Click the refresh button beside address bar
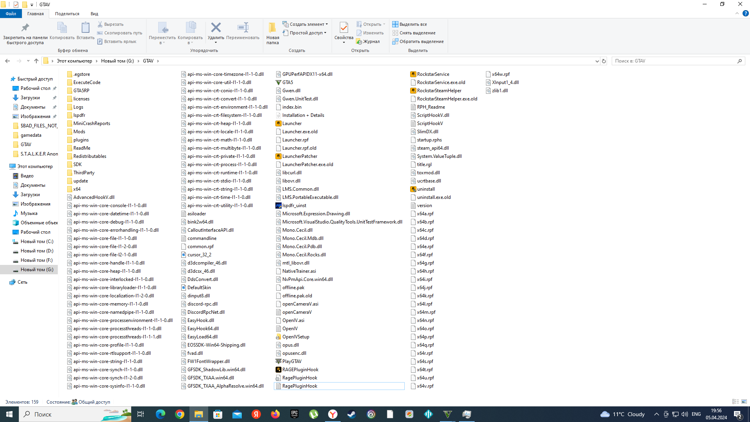This screenshot has width=750, height=422. pos(604,61)
